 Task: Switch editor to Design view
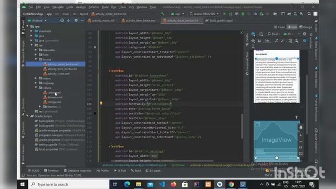pyautogui.click(x=306, y=27)
